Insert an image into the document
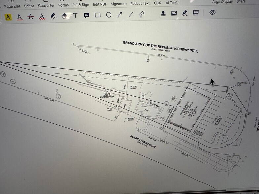The width and height of the screenshot is (259, 194). (x=174, y=13)
